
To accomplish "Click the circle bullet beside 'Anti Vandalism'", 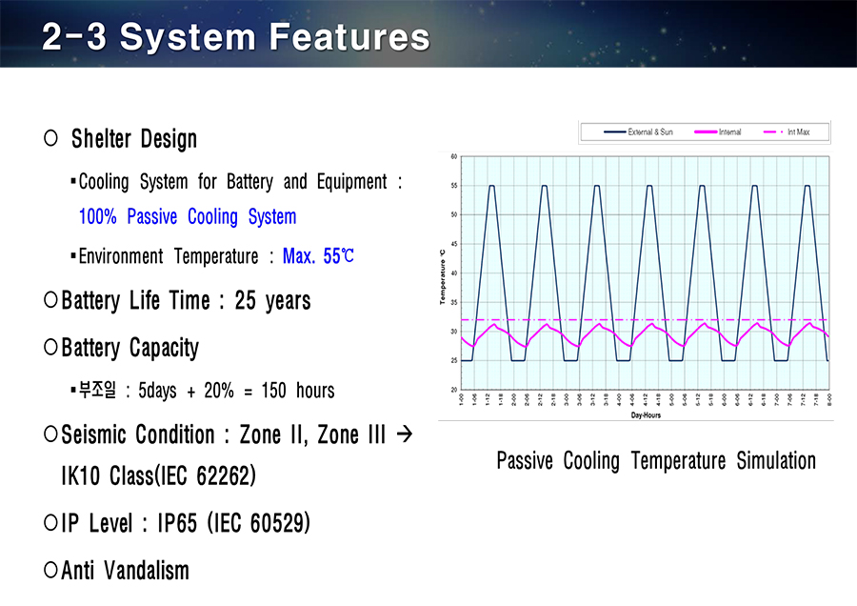I will click(x=50, y=571).
